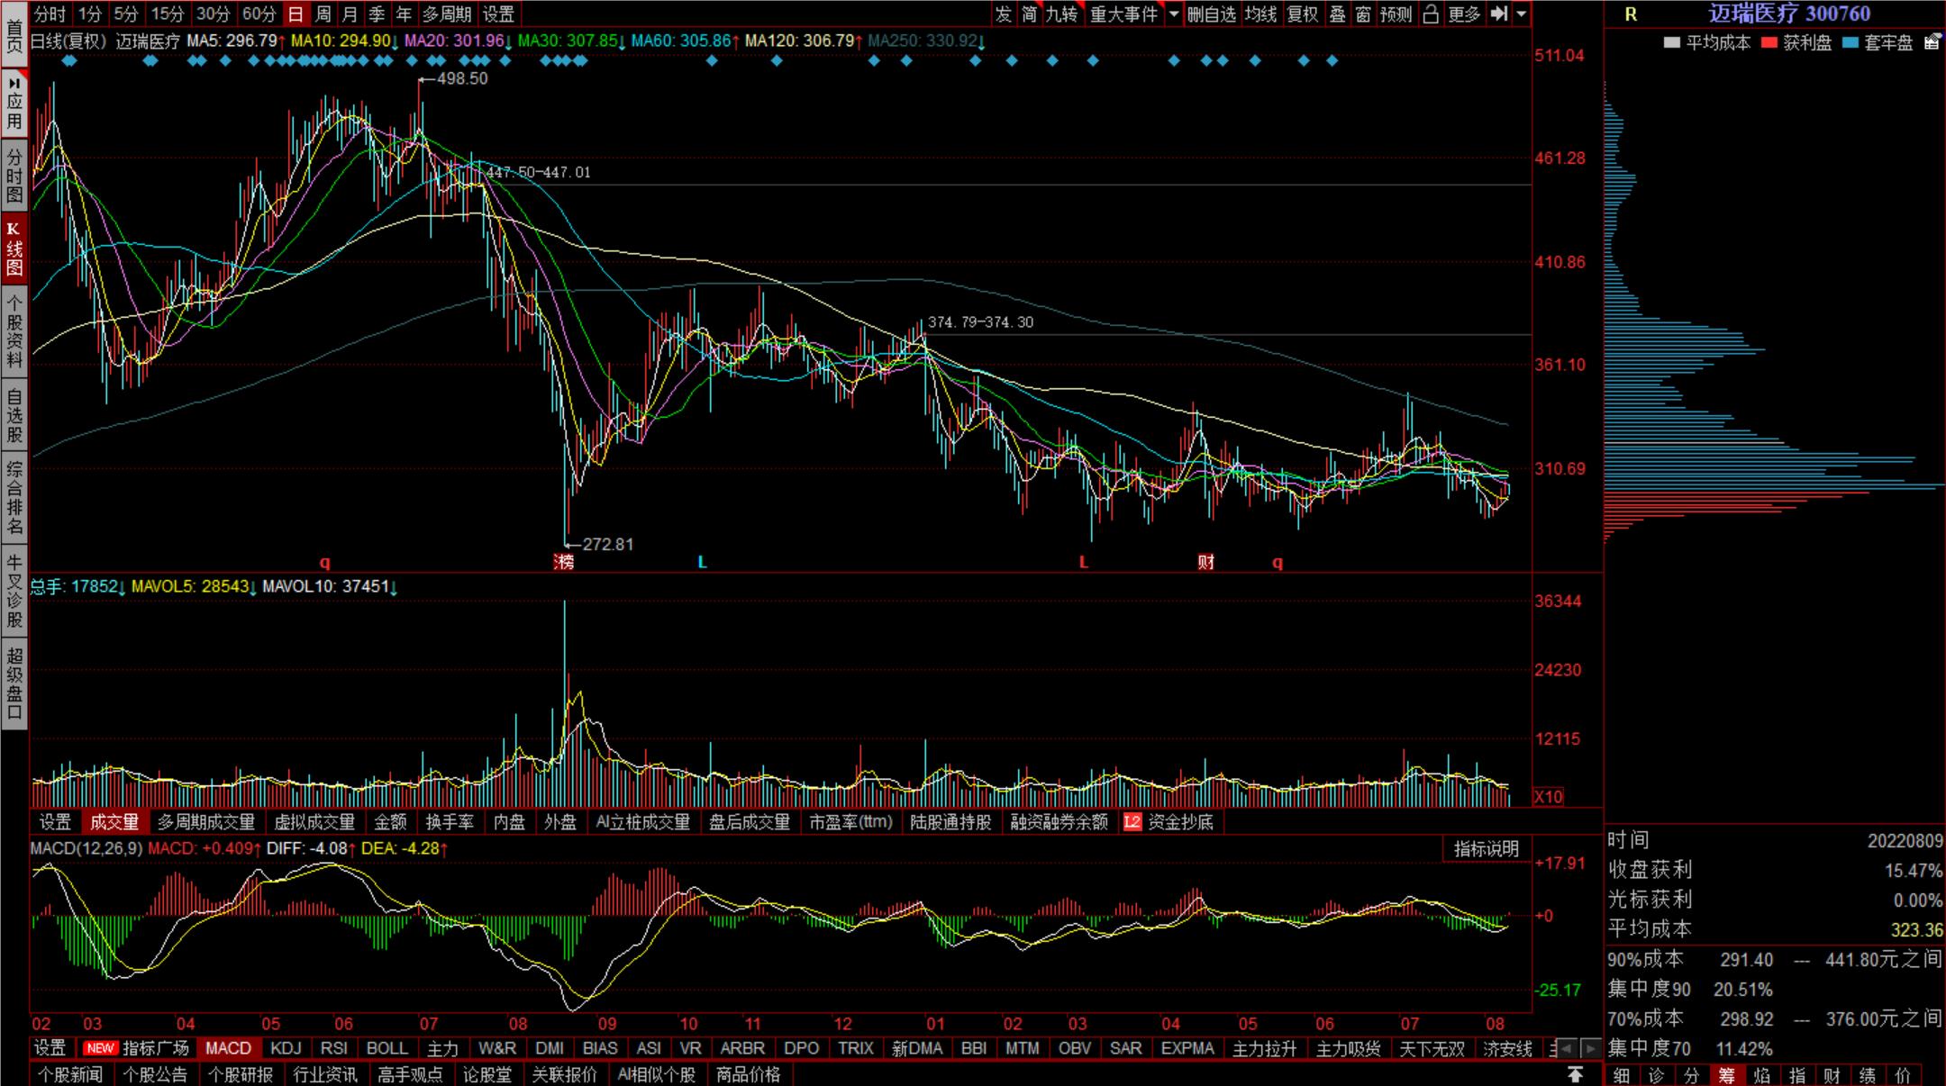Image resolution: width=1946 pixels, height=1086 pixels.
Task: Click the red 获利盘 legend swatch
Action: pos(1769,42)
